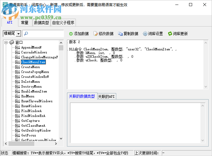Click the 参数 uIDCheckItem code line
The image size is (212, 156).
coord(104,56)
